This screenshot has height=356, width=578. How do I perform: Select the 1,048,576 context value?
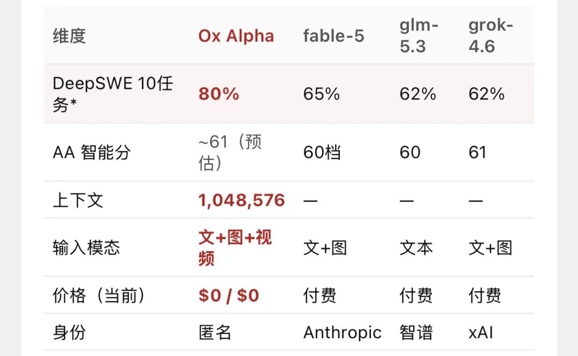(241, 200)
